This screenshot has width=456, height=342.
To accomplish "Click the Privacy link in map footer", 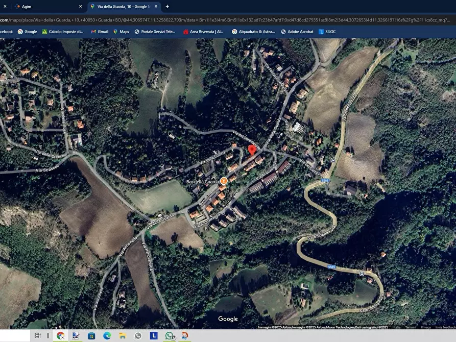I will (425, 327).
